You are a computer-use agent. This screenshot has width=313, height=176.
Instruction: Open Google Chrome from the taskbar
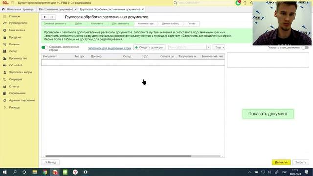pos(45,172)
